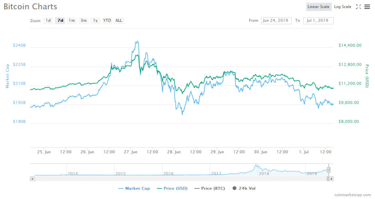The width and height of the screenshot is (375, 199).
Task: Click the 2014 label in navigator
Action: point(73,174)
